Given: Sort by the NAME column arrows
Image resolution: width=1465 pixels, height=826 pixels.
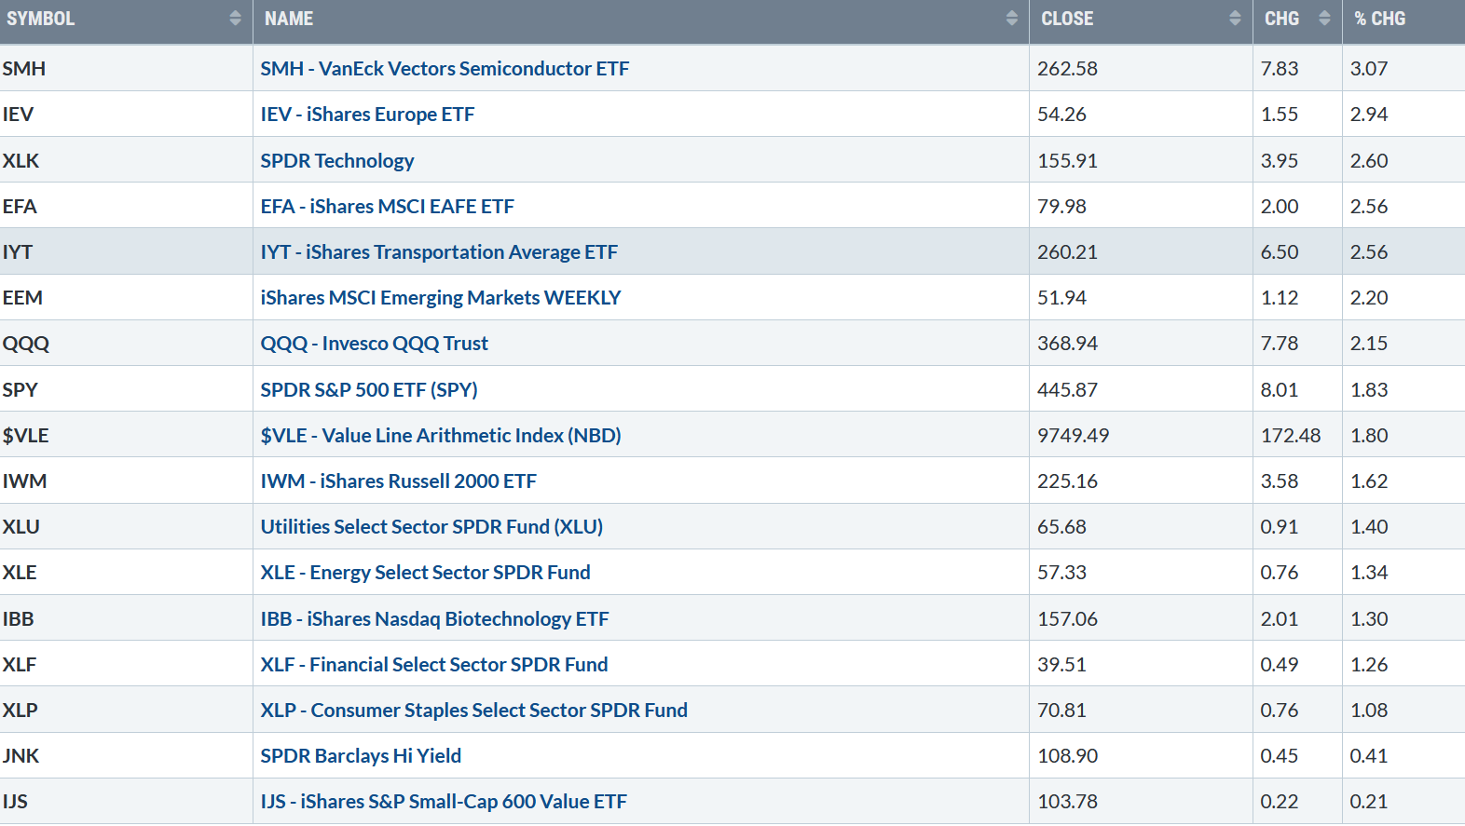Looking at the screenshot, I should tap(1012, 19).
